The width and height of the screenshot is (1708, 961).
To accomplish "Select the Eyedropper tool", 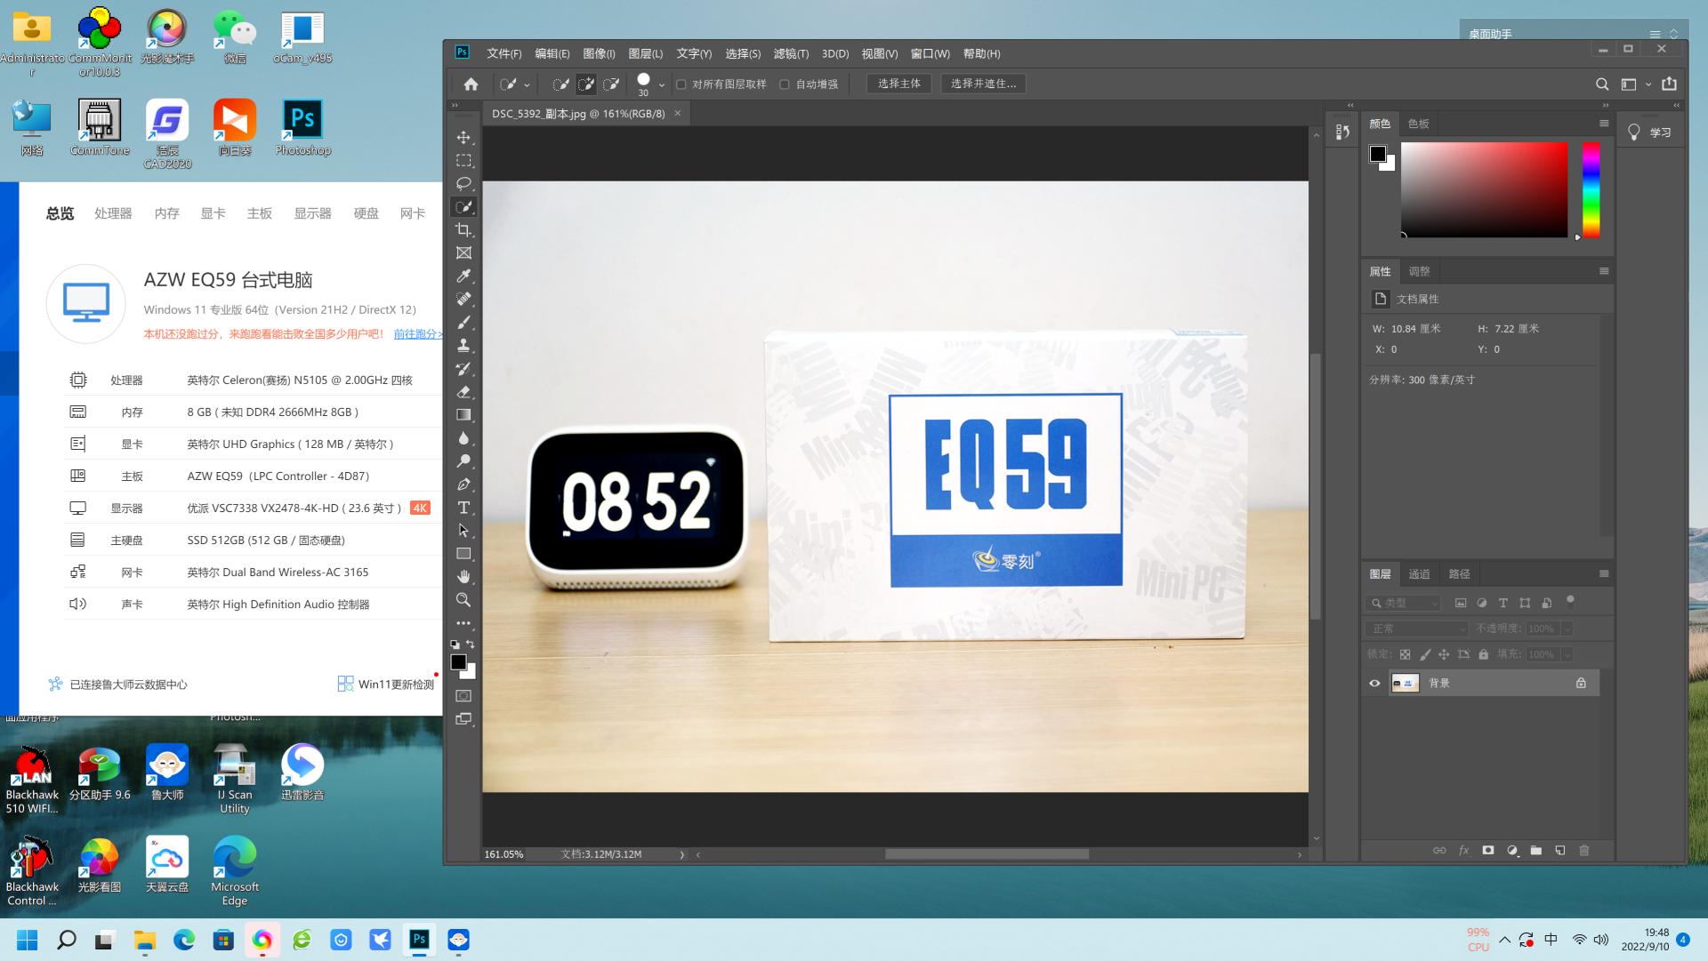I will (463, 276).
